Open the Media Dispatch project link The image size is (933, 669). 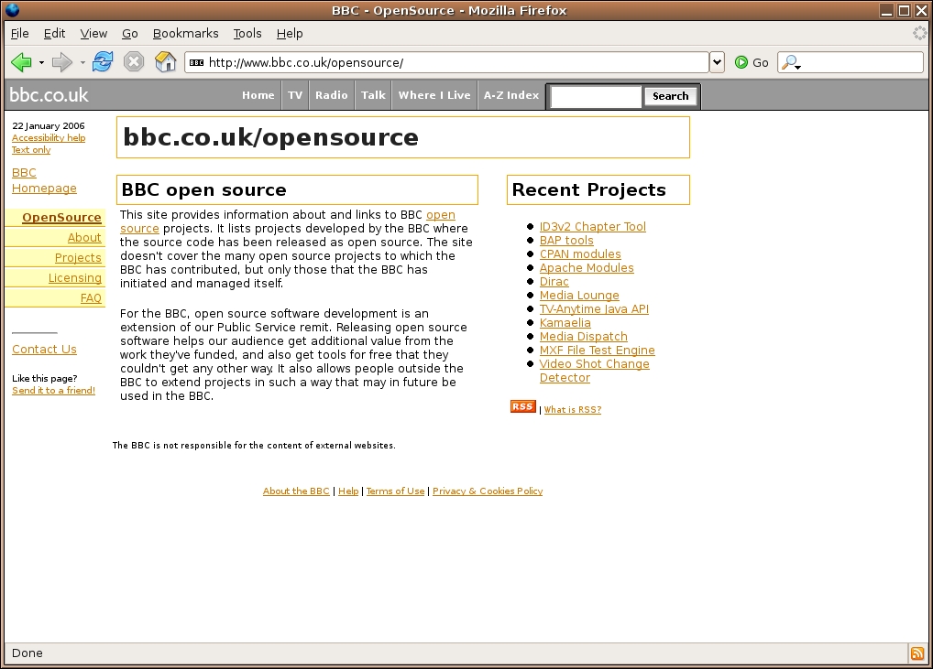[x=583, y=336]
